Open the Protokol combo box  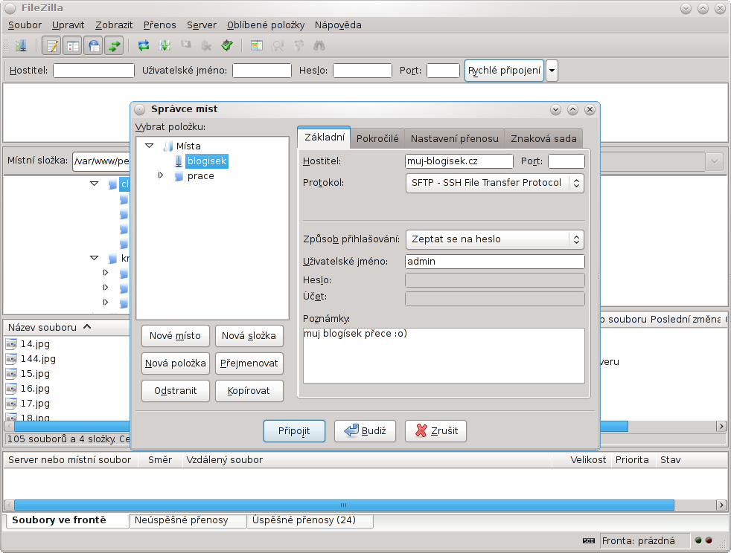click(494, 183)
